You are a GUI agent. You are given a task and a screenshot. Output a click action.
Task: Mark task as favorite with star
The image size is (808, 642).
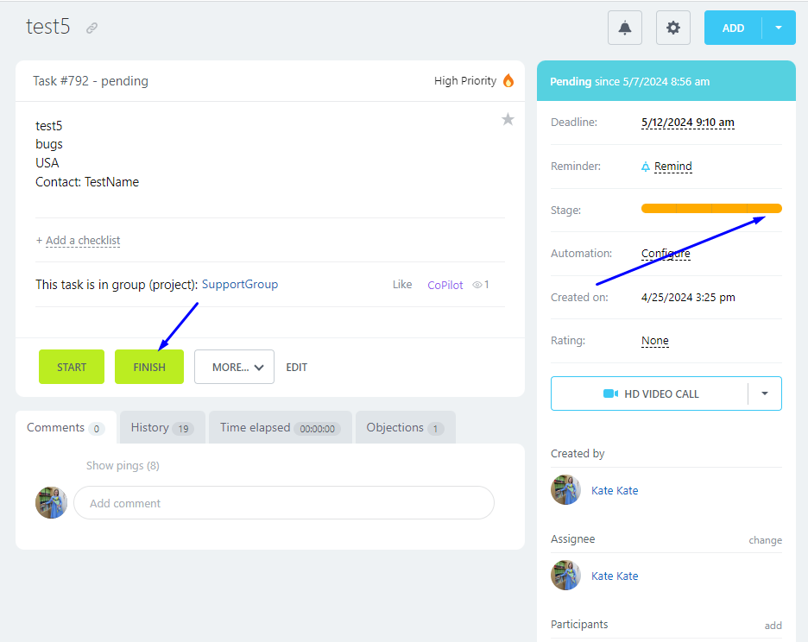(x=508, y=120)
